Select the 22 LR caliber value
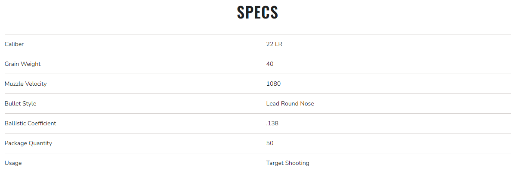 274,44
